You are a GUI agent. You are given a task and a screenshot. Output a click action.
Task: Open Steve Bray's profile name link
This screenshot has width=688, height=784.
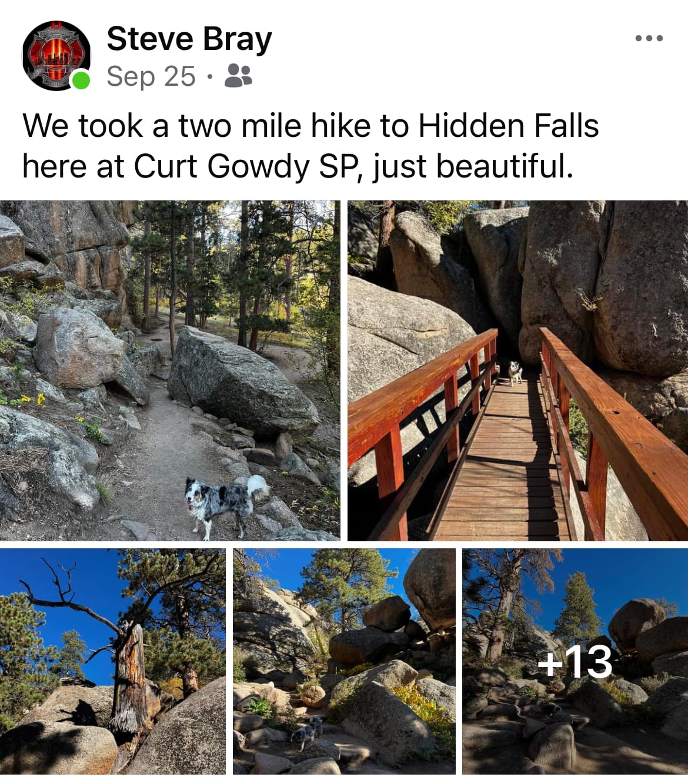tap(189, 39)
